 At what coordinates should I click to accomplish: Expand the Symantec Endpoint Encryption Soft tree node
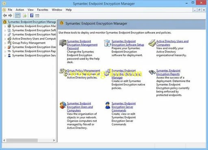5,31
